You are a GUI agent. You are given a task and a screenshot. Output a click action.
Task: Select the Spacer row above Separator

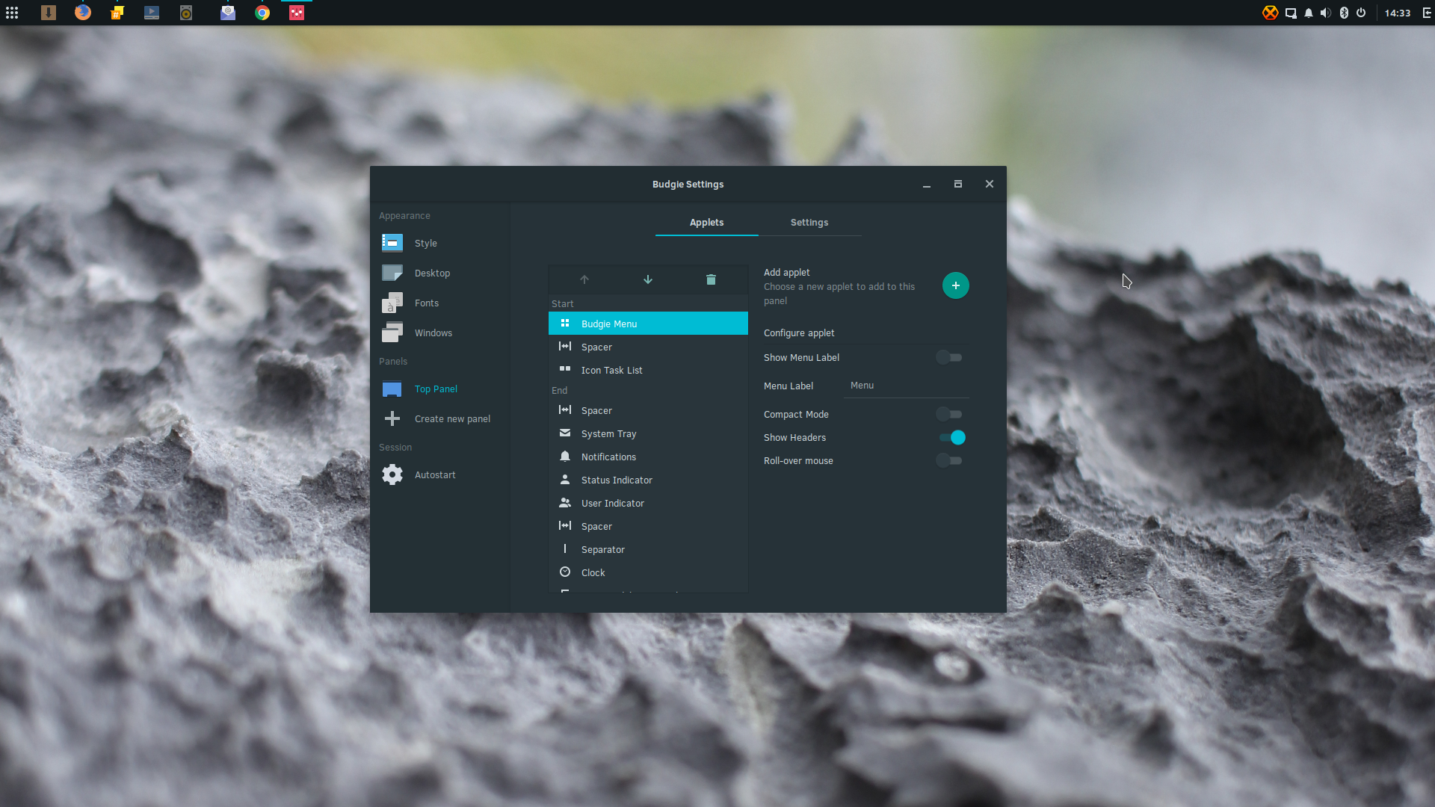648,526
